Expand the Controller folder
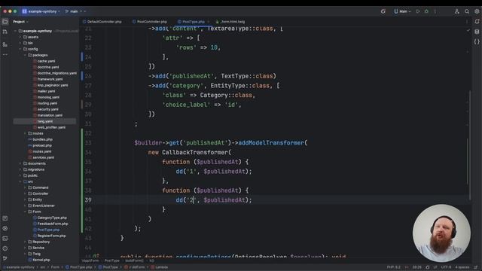Viewport: 482px width, 271px height. [25, 193]
